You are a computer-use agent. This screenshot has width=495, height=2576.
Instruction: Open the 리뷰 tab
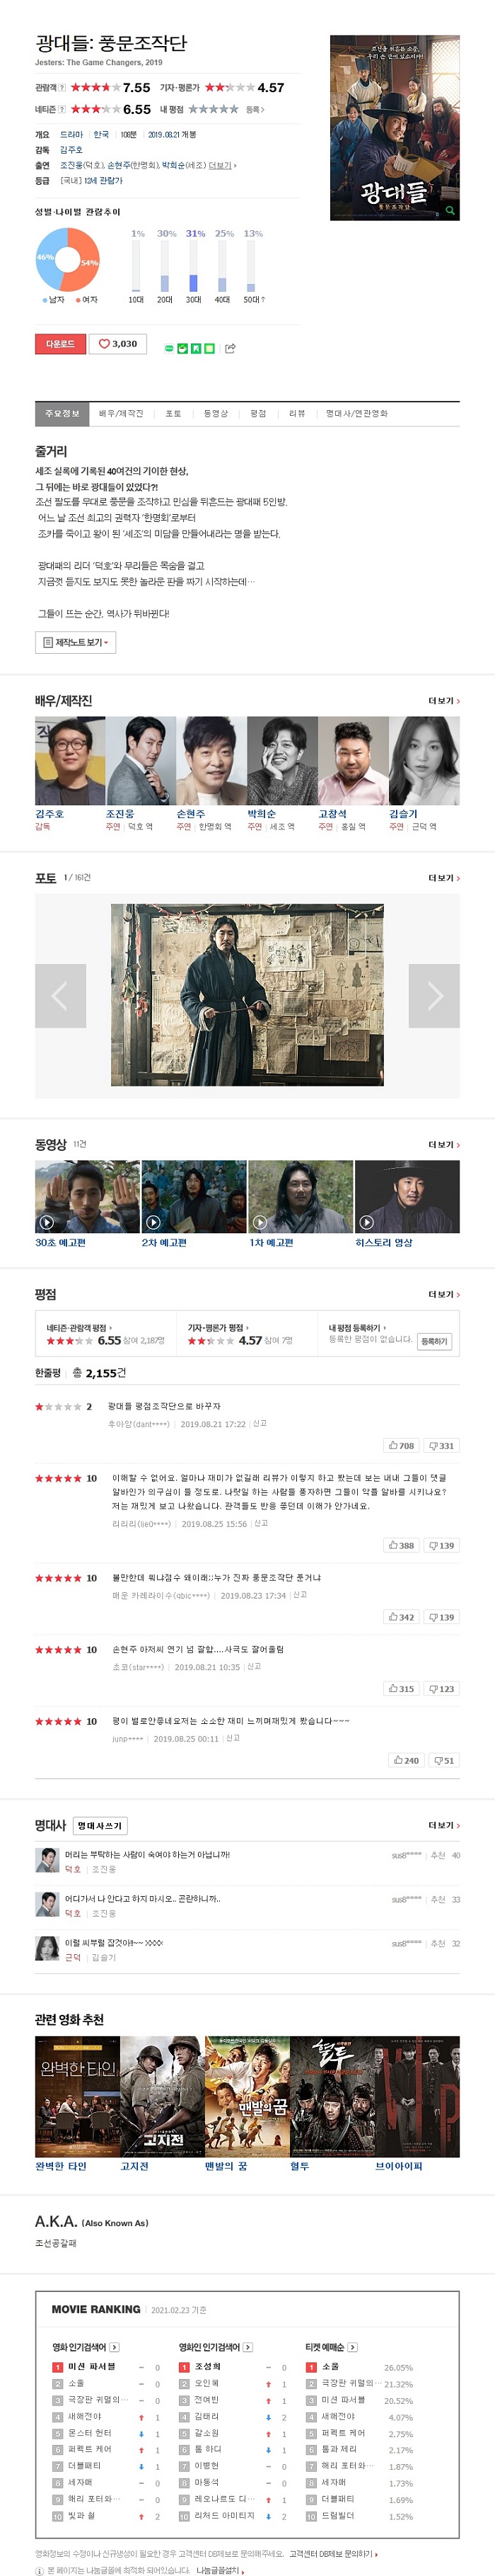296,413
